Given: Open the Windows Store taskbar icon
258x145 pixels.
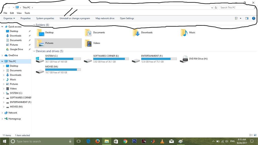Looking at the screenshot, I should [116, 141].
